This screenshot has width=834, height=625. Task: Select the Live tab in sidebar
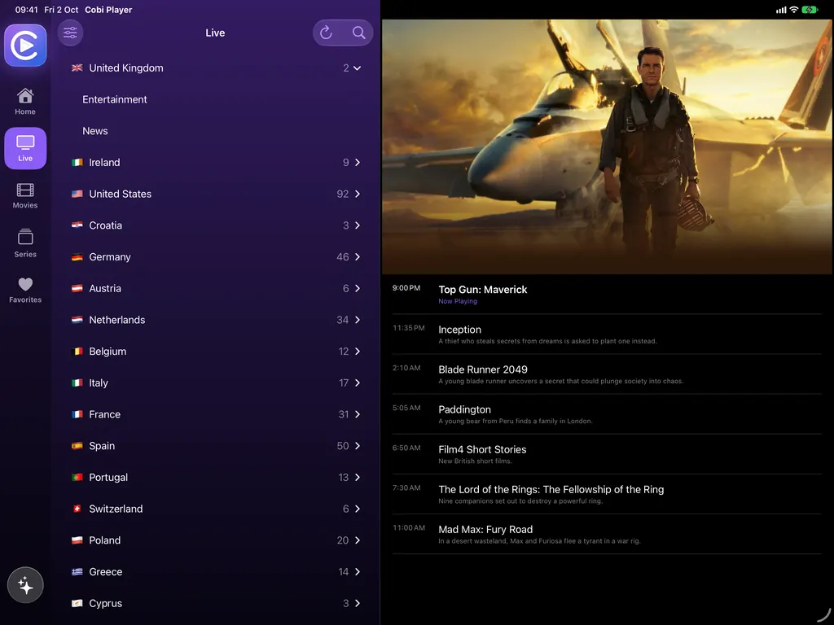(25, 148)
